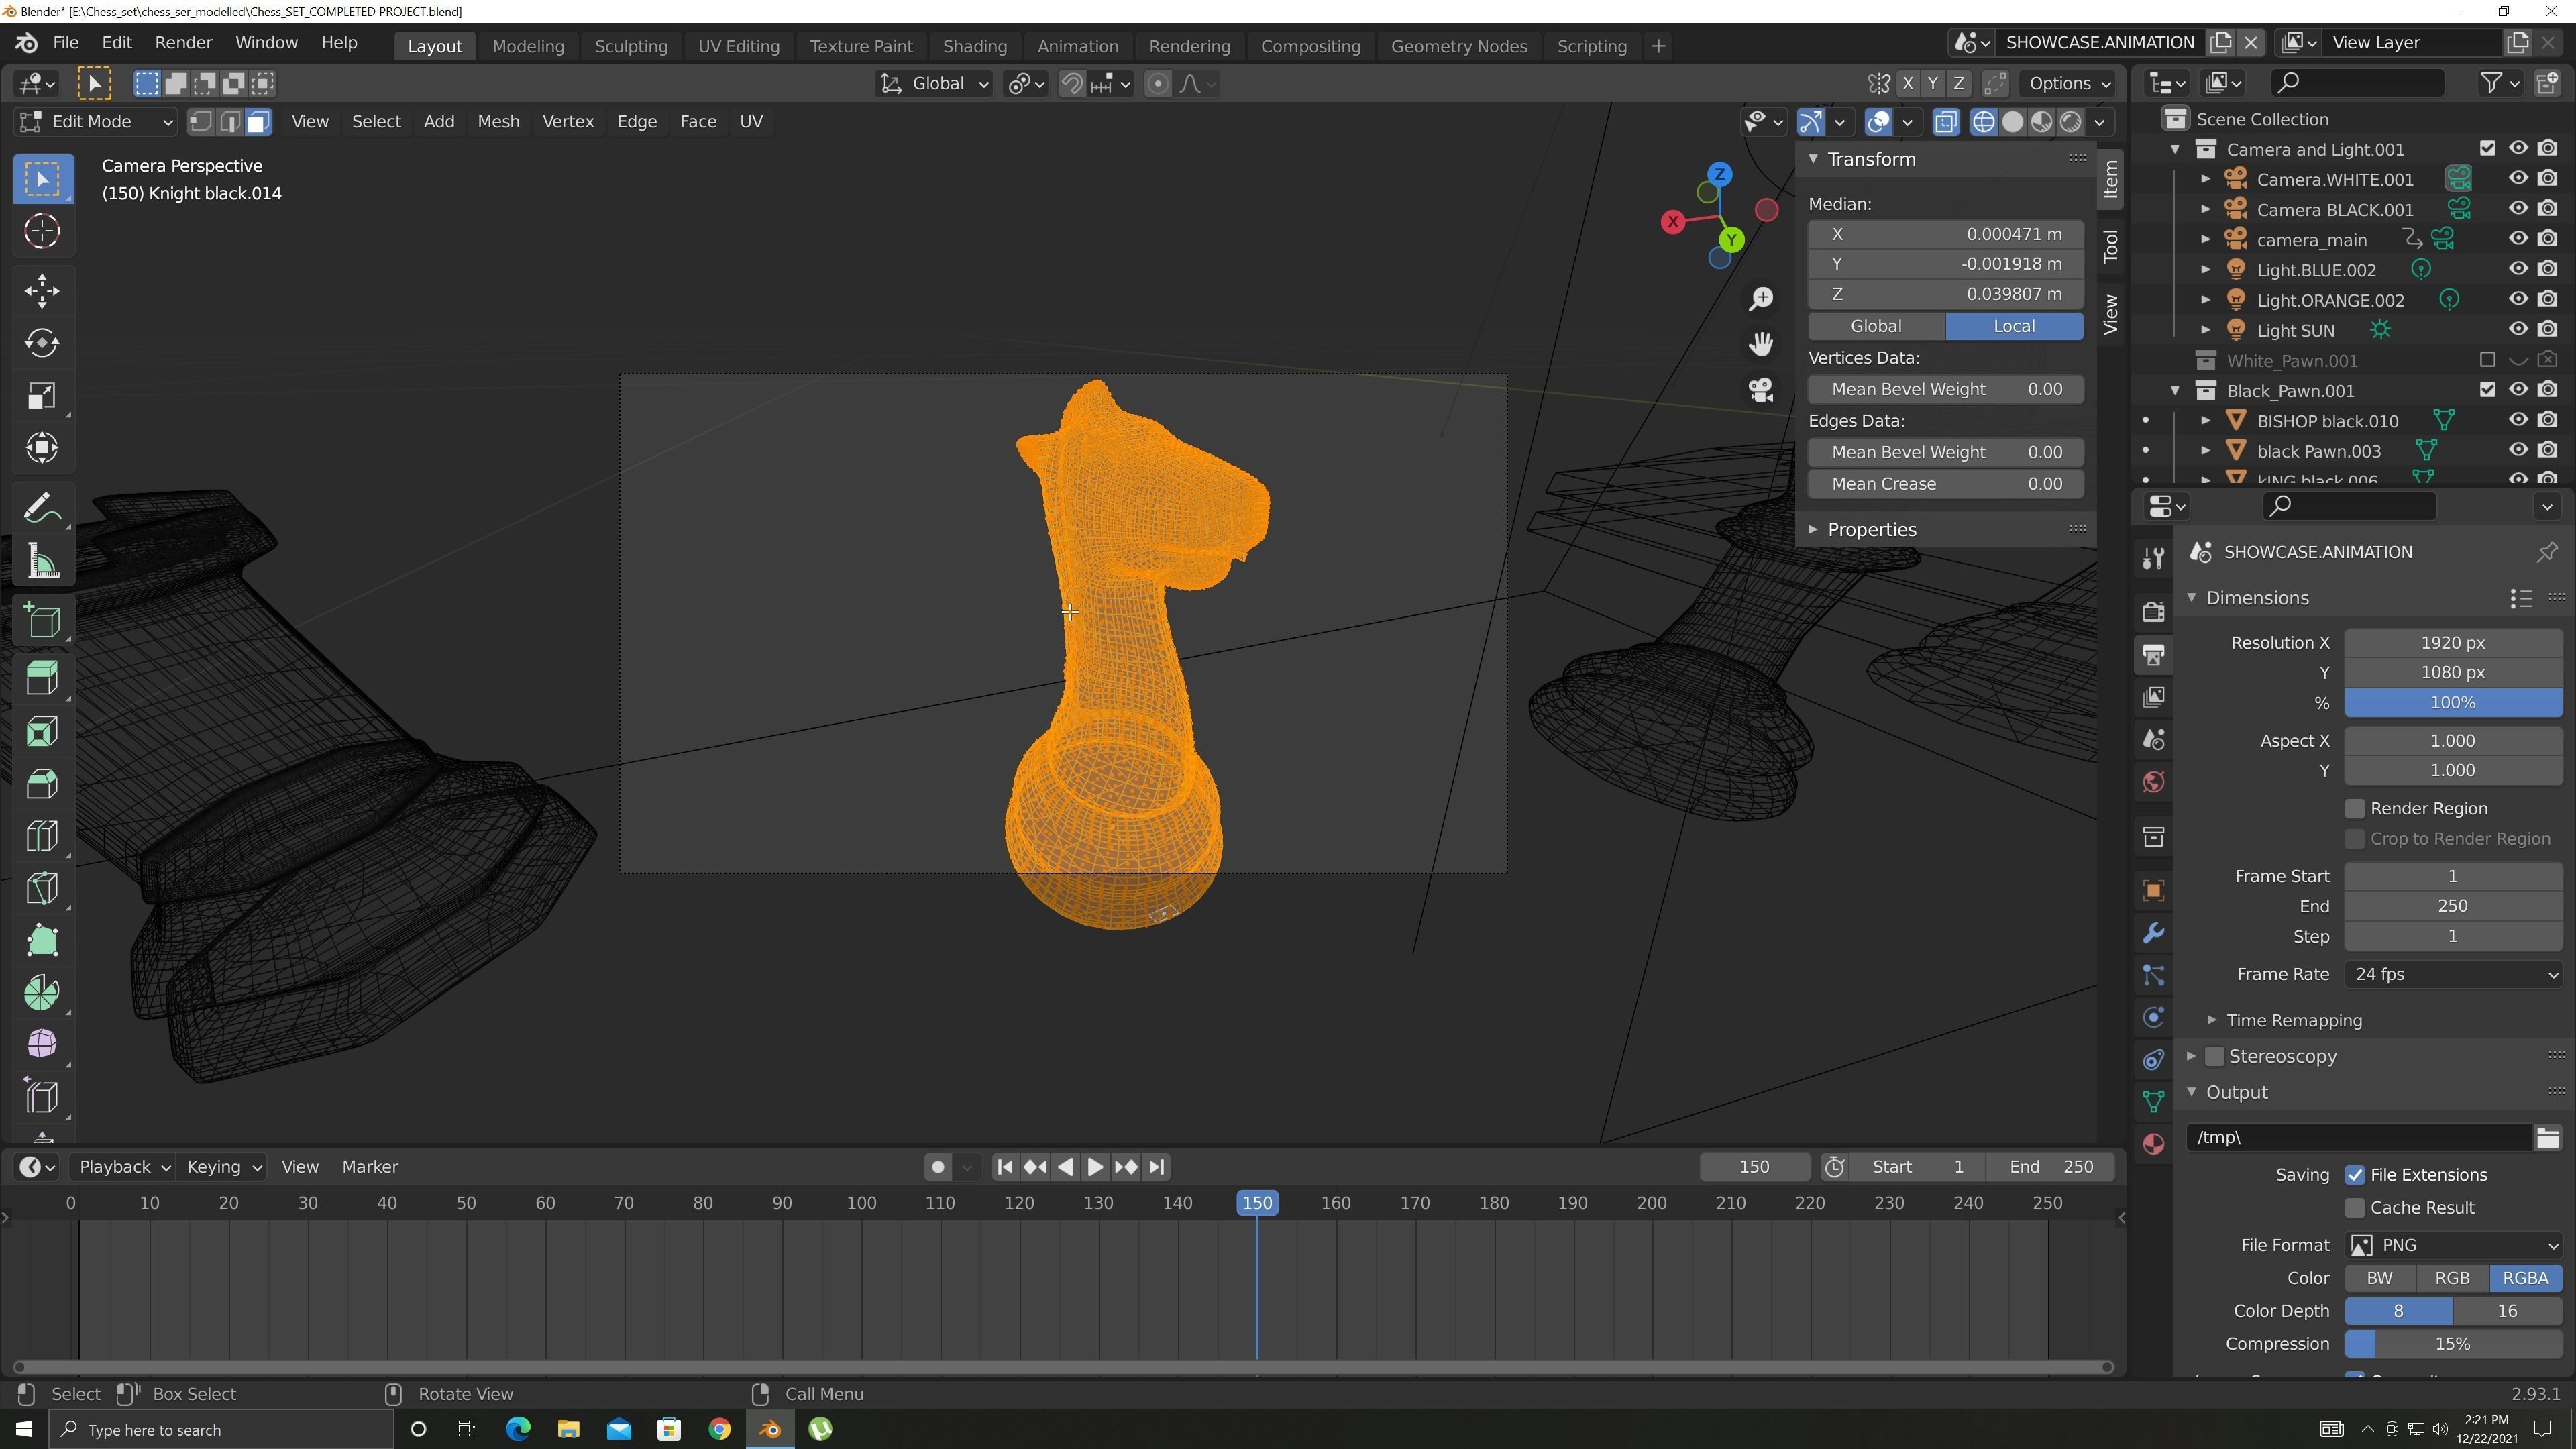Switch to face select mode

pyautogui.click(x=258, y=122)
